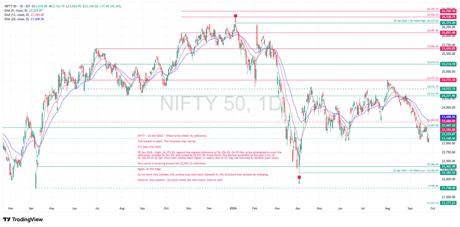Click the note 'Again, at the edge.'
Viewport: 460px width, 227px height.
tap(149, 169)
